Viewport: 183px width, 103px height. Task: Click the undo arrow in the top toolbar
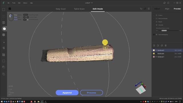tap(141, 9)
